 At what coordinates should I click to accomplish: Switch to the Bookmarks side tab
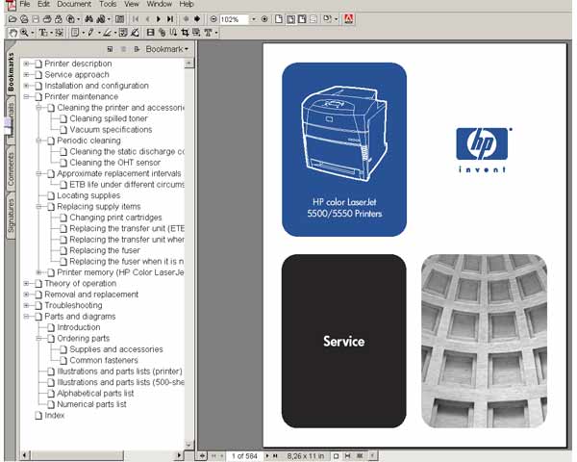point(11,72)
